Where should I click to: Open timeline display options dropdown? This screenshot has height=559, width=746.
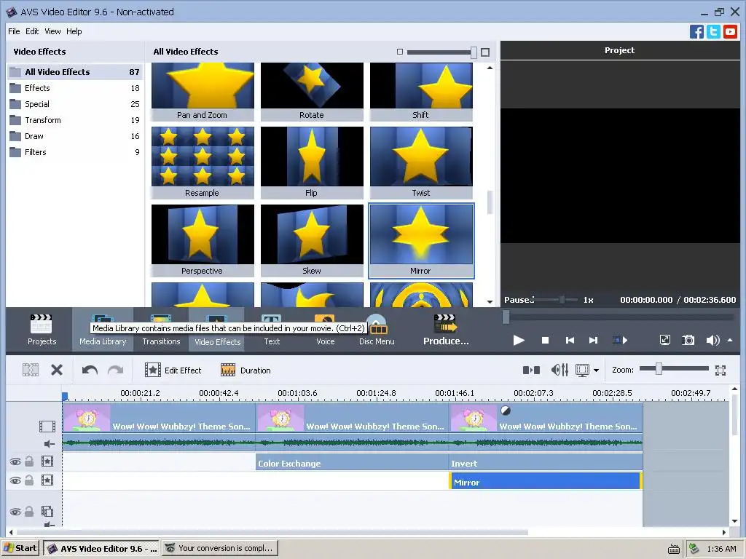point(596,370)
